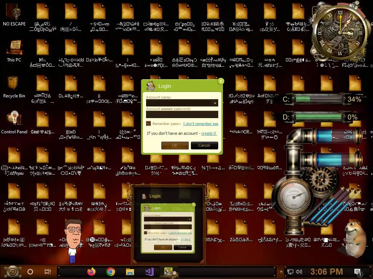Close the Login dialog with the green X
Image resolution: width=373 pixels, height=279 pixels.
tap(221, 81)
